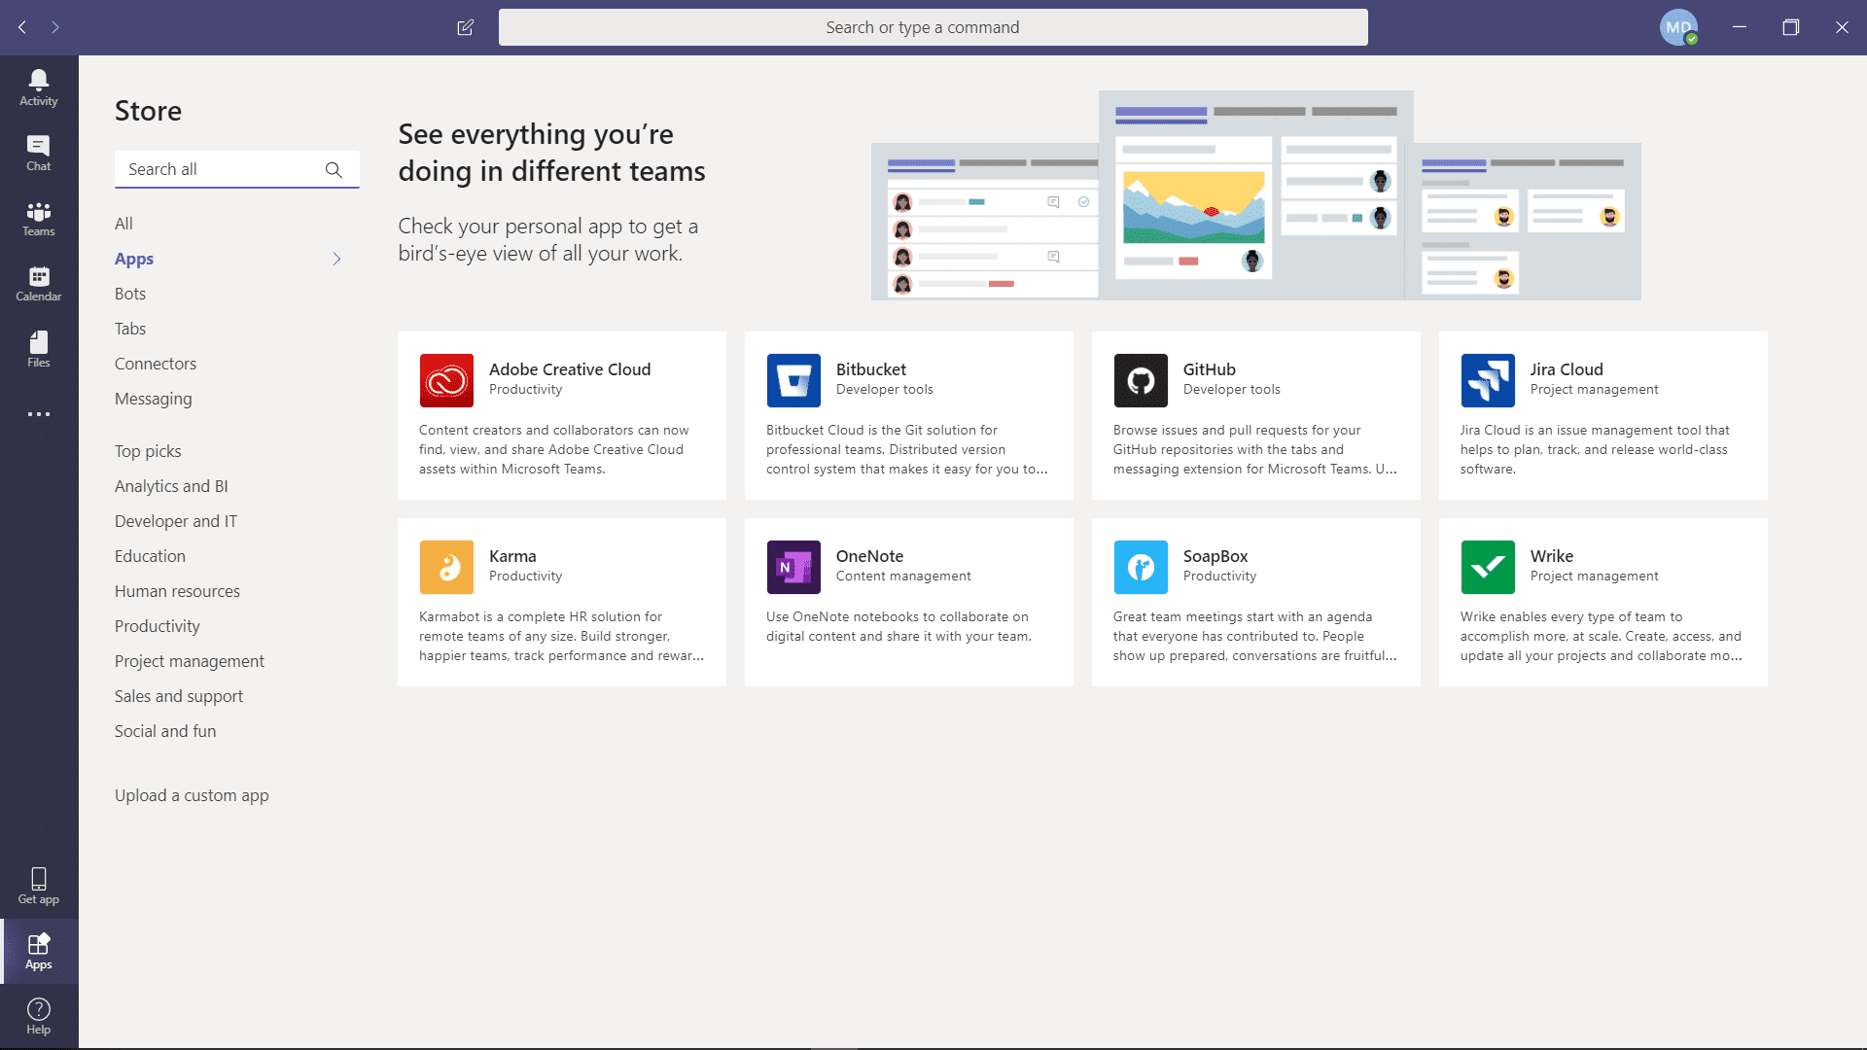Click the Adobe Creative Cloud app icon
Viewport: 1867px width, 1050px height.
446,380
